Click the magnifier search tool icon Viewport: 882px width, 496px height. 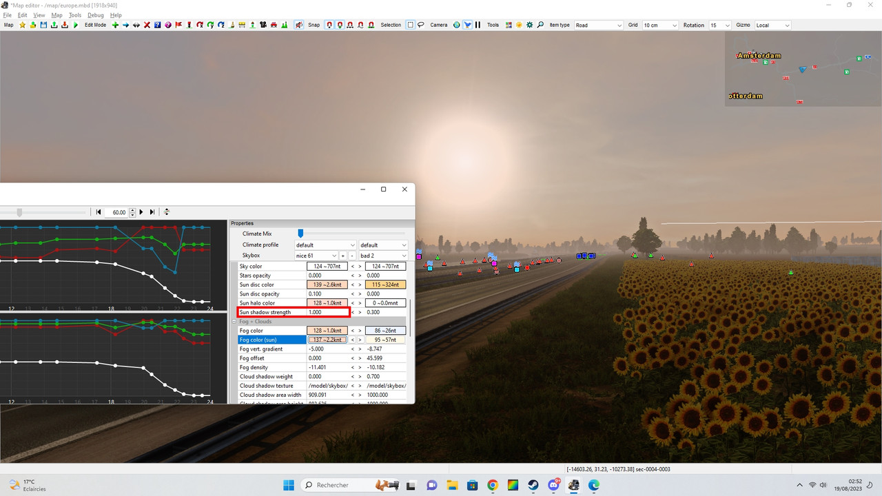coord(540,25)
